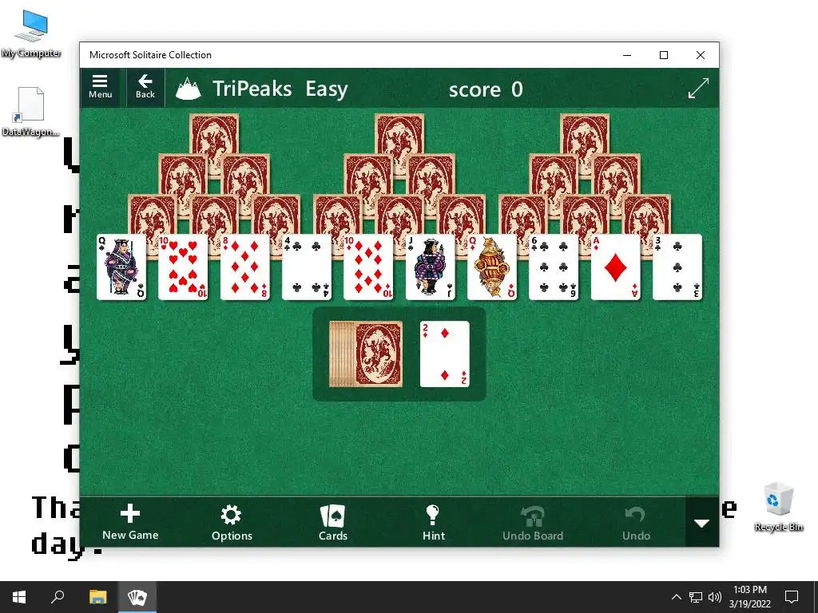Open taskbar search magnifier
The height and width of the screenshot is (613, 818).
pyautogui.click(x=58, y=597)
